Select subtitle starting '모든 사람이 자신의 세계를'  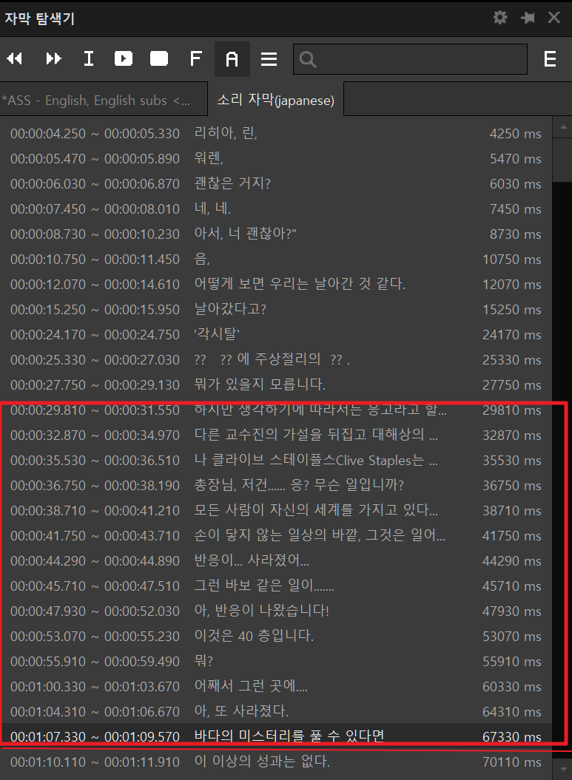pos(276,510)
